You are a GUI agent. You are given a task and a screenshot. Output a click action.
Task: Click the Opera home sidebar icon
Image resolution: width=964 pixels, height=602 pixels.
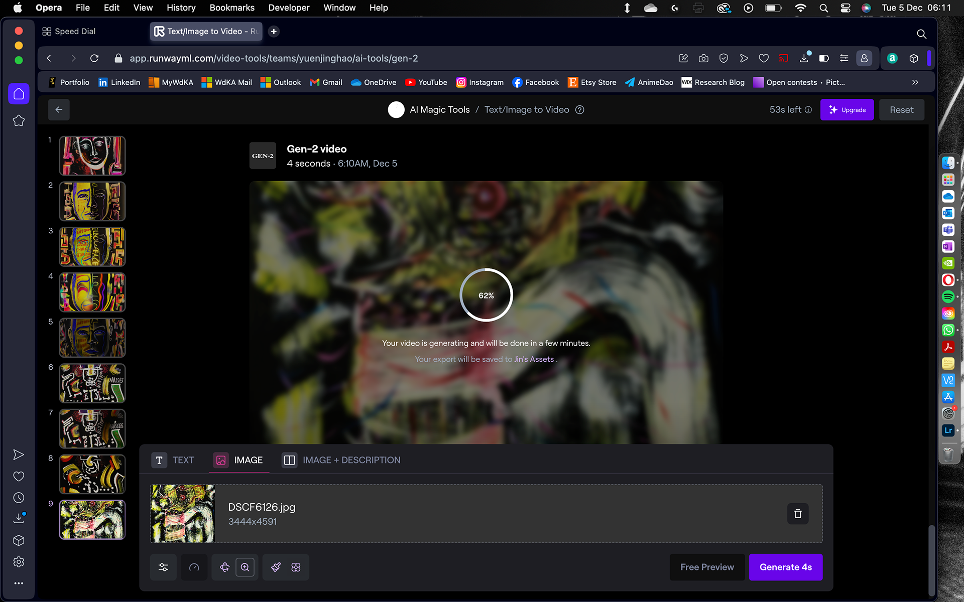pyautogui.click(x=19, y=94)
